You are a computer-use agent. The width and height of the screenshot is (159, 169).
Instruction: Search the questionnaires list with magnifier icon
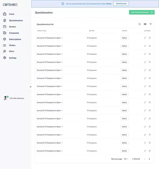point(140,24)
